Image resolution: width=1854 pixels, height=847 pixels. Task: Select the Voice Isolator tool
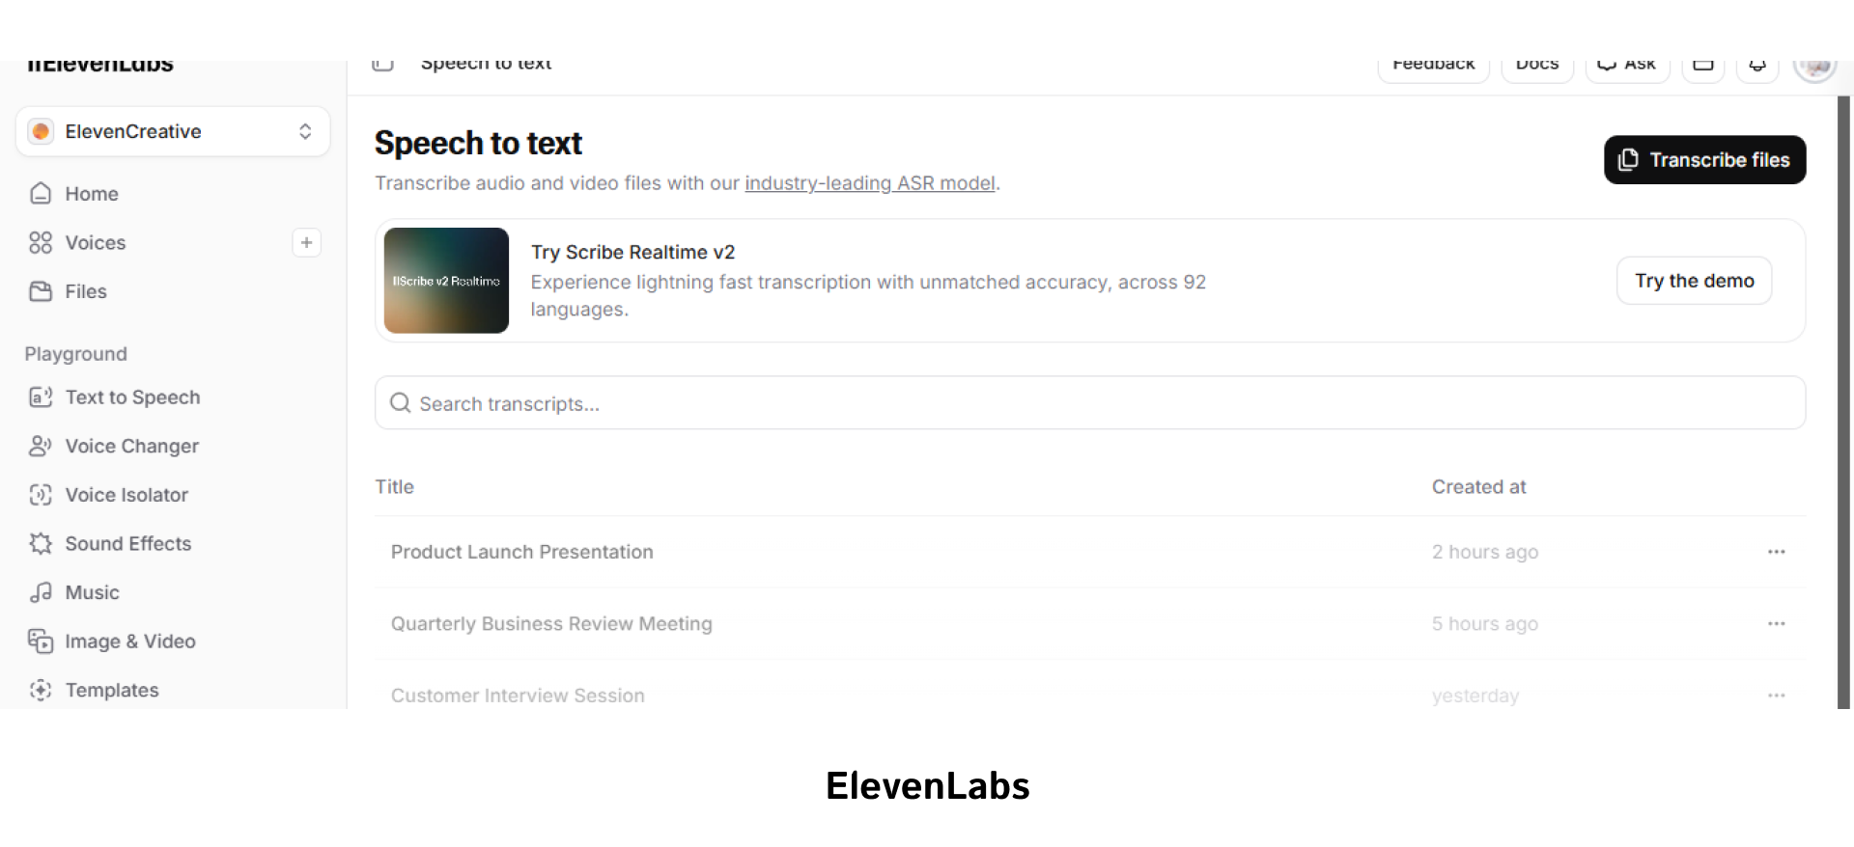[x=125, y=494]
